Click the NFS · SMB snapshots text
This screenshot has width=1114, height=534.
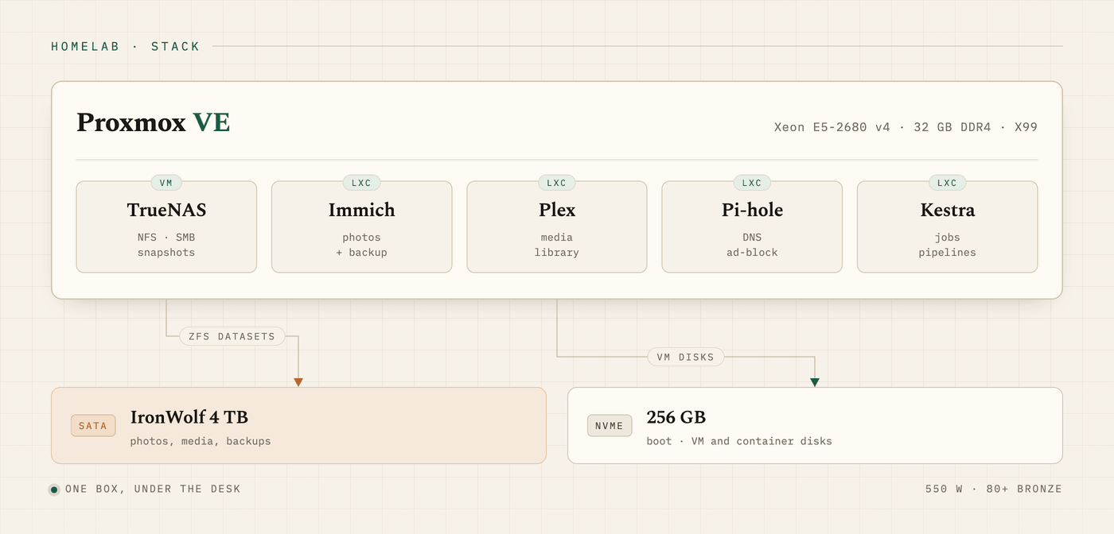click(x=166, y=245)
